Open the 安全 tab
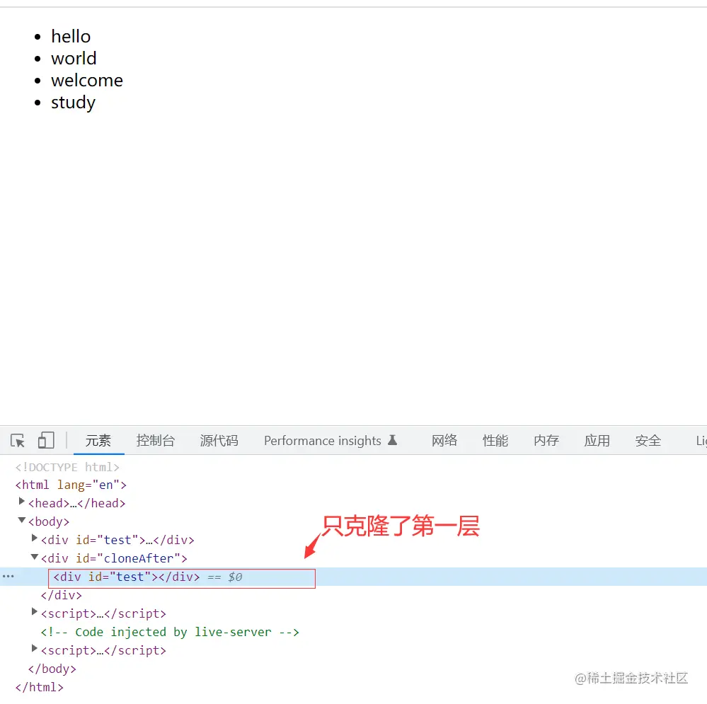707x704 pixels. pyautogui.click(x=648, y=440)
